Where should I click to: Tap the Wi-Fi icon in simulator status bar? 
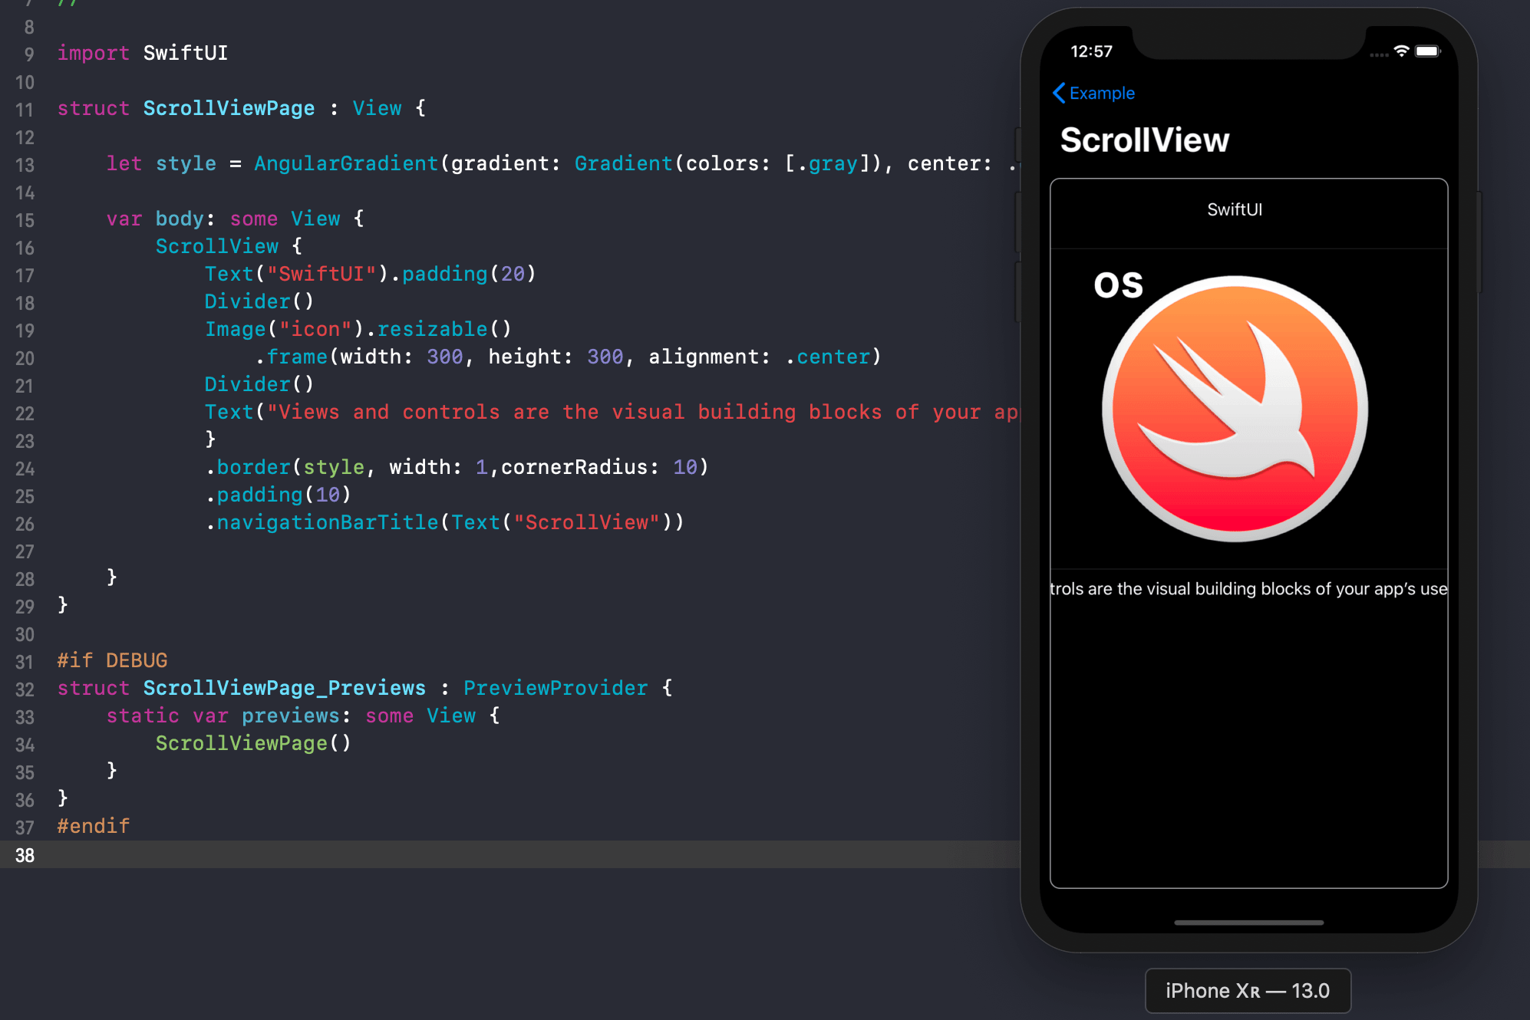point(1402,51)
